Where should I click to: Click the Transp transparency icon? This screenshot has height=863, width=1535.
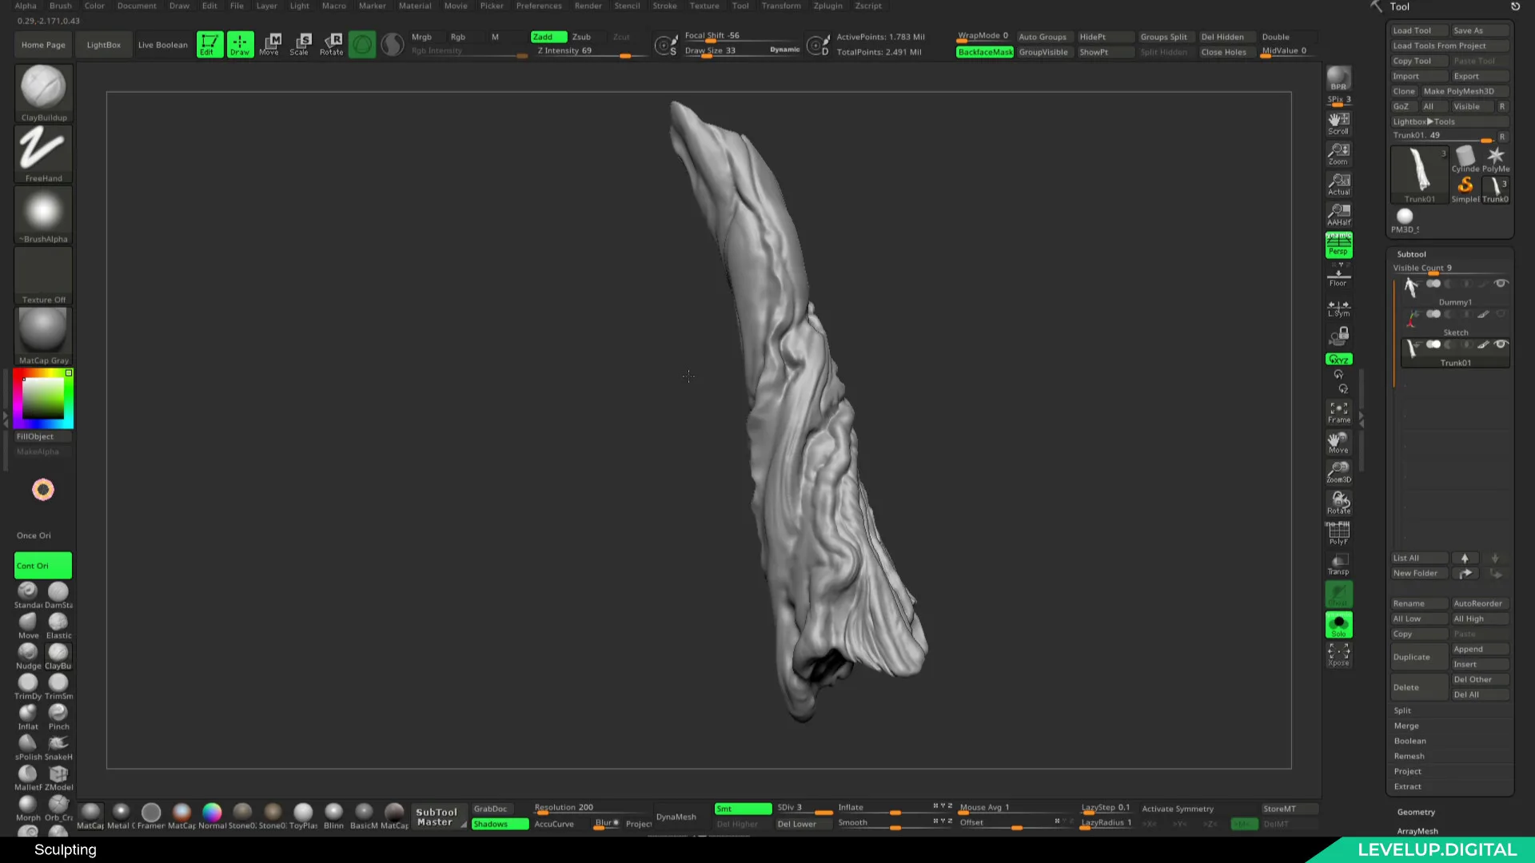[1338, 564]
